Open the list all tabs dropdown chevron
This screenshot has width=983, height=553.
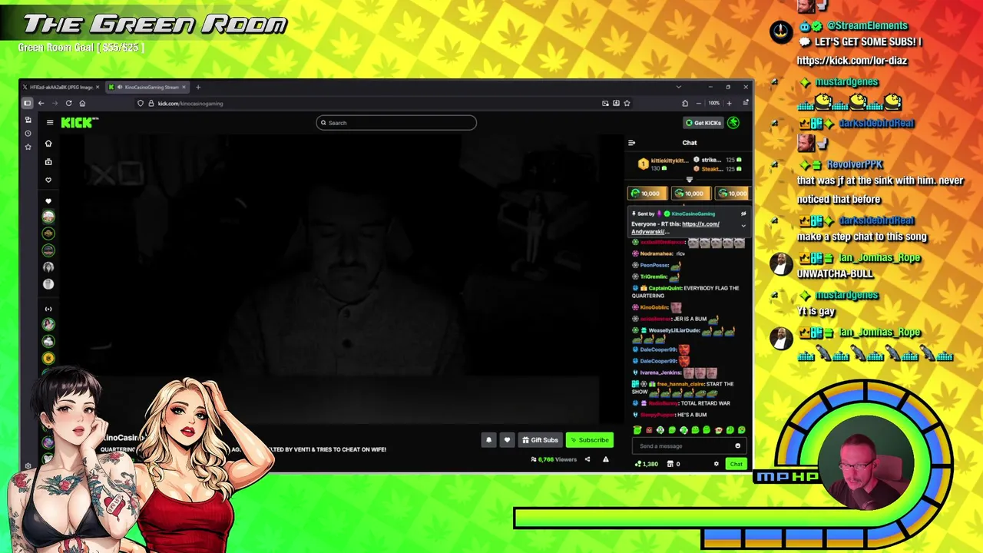678,87
